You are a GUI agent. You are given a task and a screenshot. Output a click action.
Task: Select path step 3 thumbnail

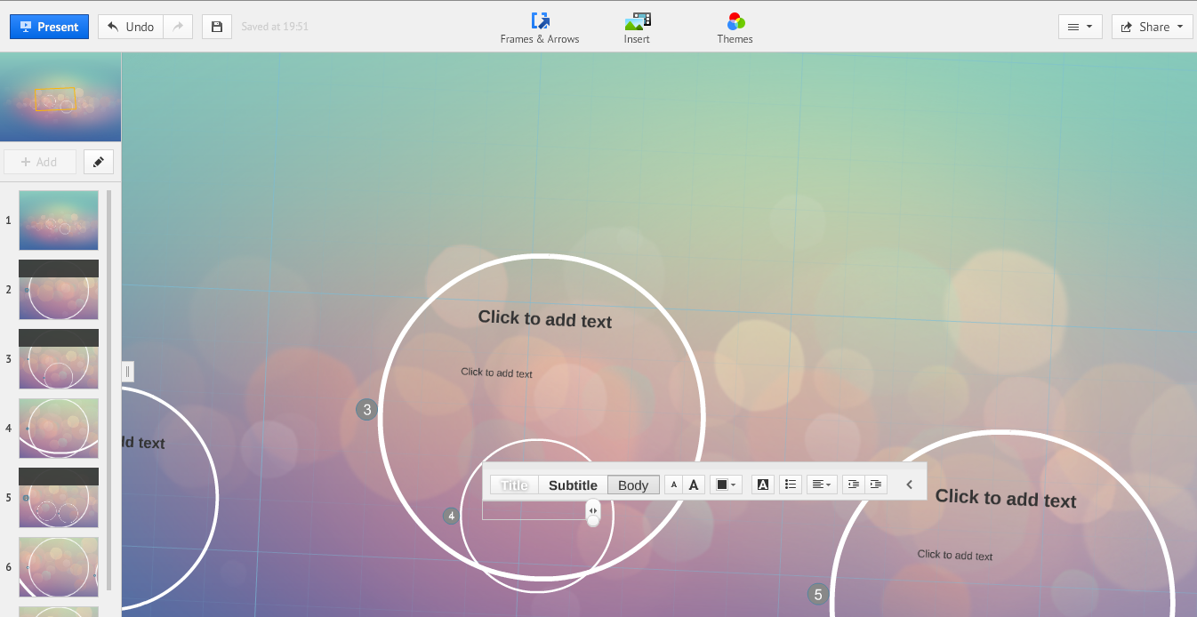coord(59,359)
